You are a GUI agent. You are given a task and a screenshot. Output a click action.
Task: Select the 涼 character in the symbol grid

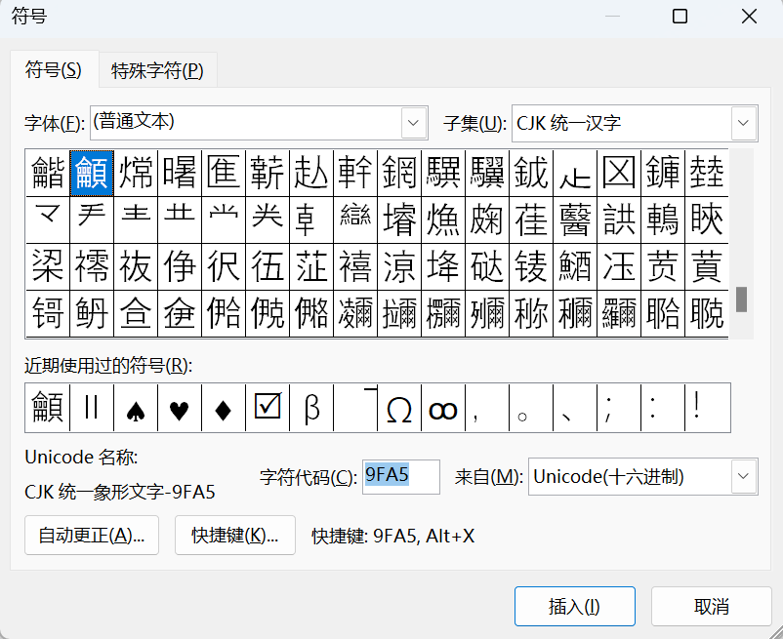[399, 267]
